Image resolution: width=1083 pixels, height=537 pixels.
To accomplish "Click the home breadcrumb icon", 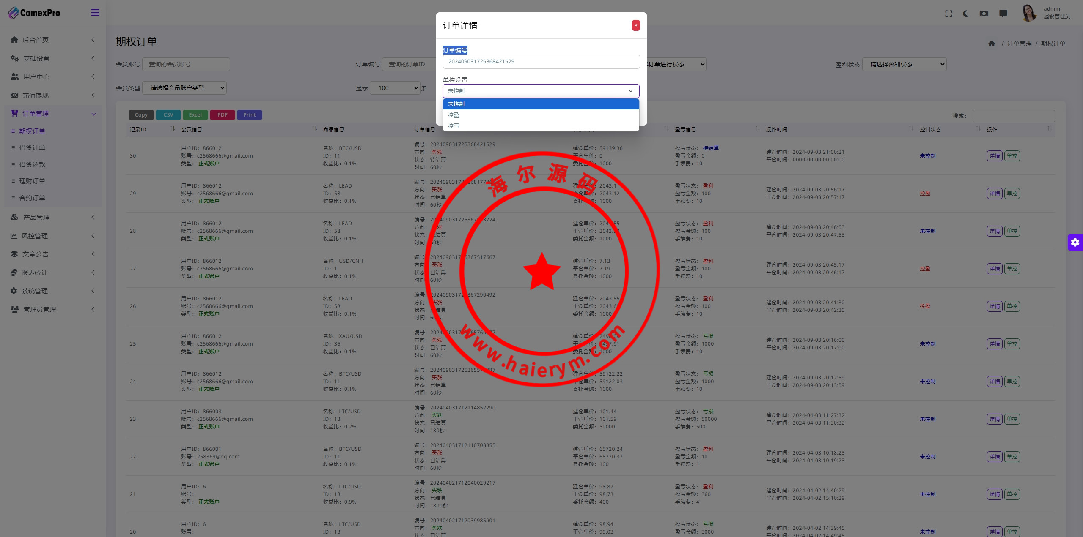I will tap(992, 44).
